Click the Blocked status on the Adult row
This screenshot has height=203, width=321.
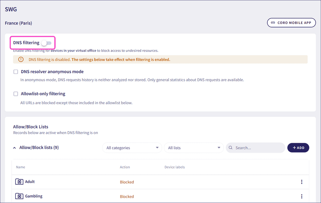point(127,182)
